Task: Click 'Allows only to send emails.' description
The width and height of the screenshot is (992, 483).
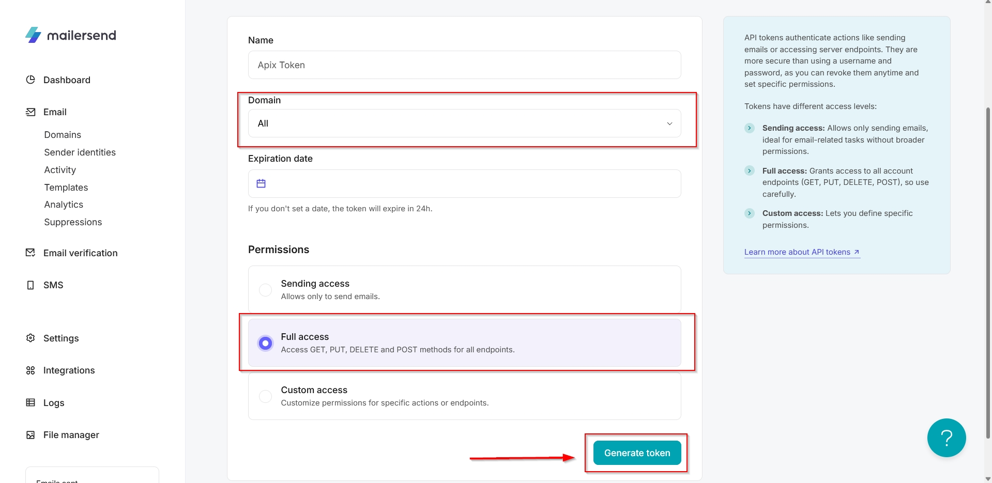Action: tap(330, 297)
